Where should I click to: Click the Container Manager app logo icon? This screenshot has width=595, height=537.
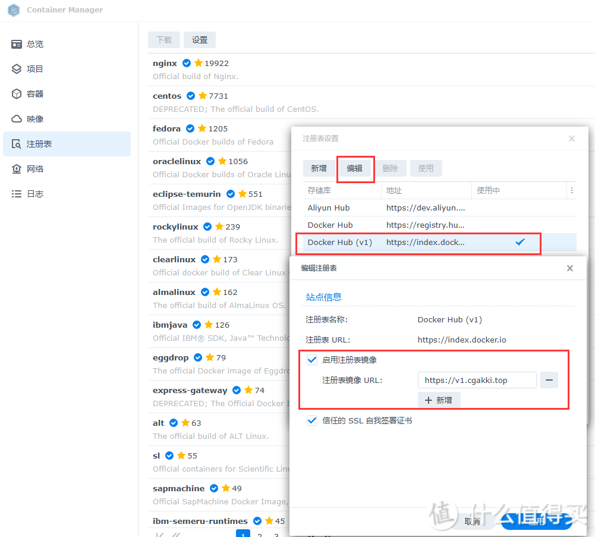[14, 10]
